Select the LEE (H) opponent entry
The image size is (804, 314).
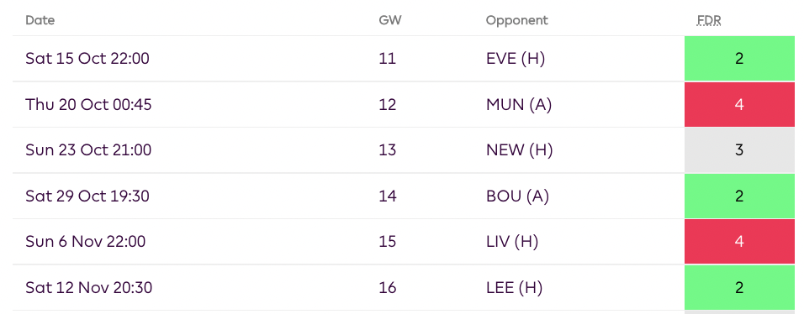coord(515,287)
